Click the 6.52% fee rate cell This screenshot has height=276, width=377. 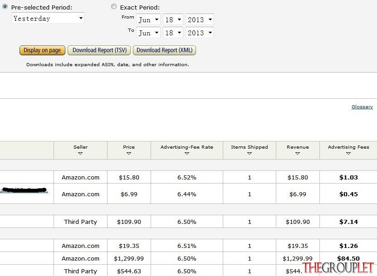[x=187, y=177]
